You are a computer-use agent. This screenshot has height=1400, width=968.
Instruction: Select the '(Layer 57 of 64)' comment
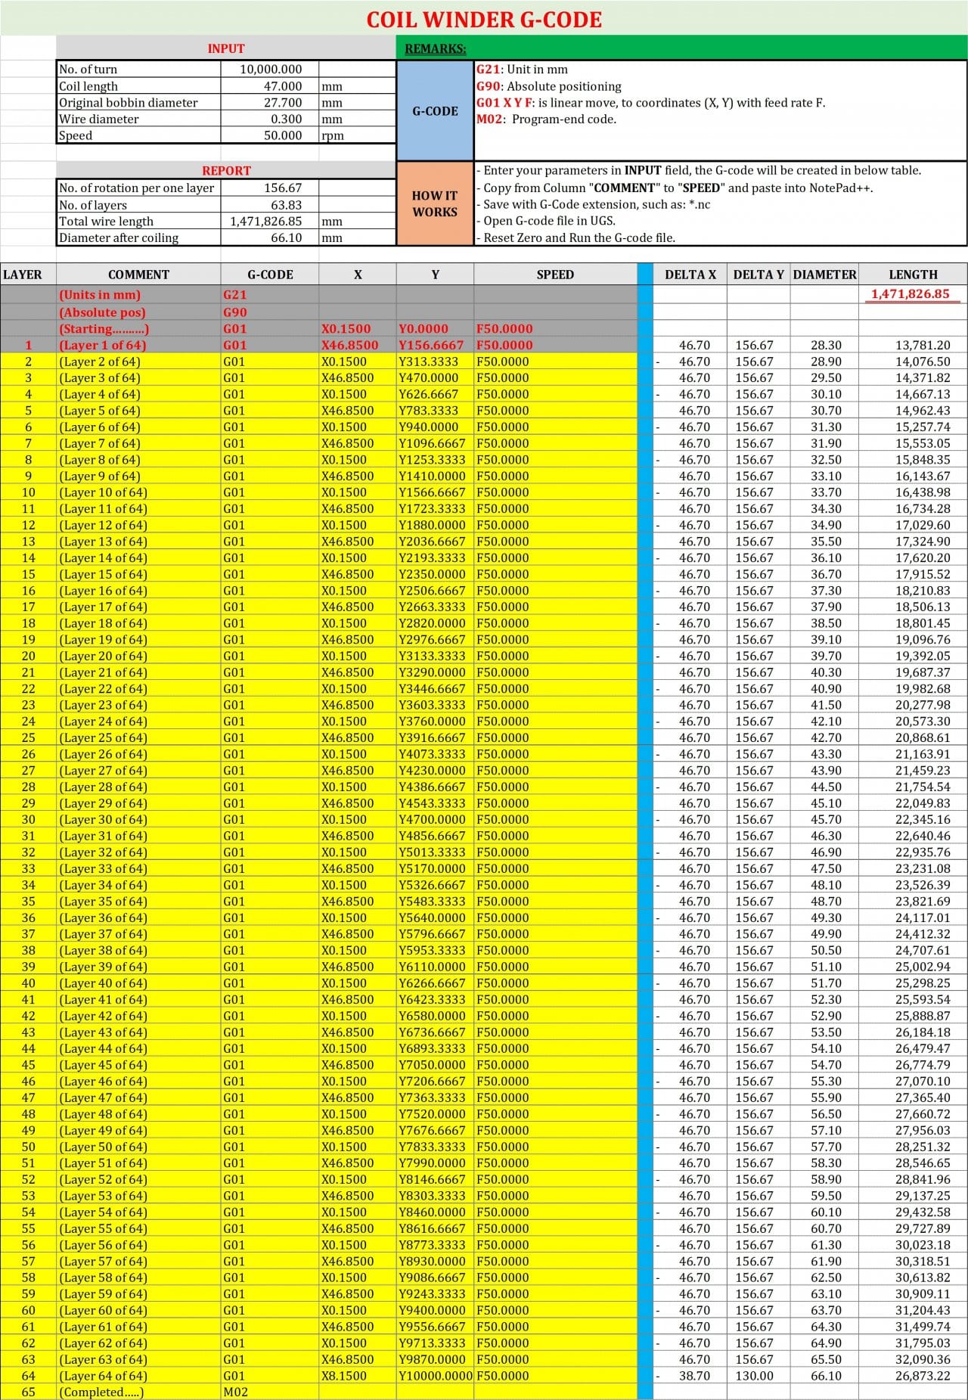pyautogui.click(x=138, y=1262)
